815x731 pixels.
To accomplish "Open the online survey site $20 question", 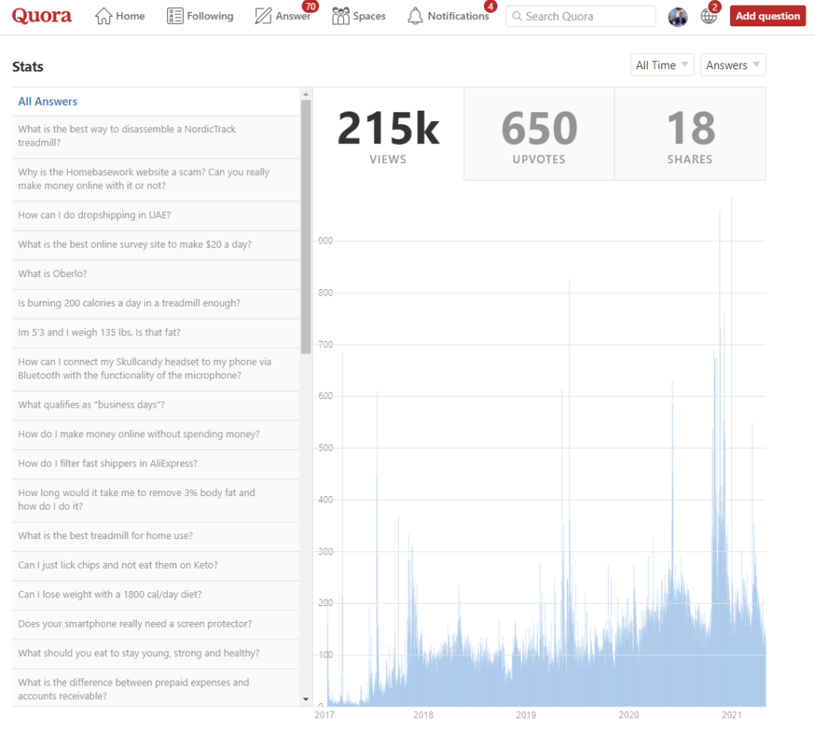I will point(156,245).
